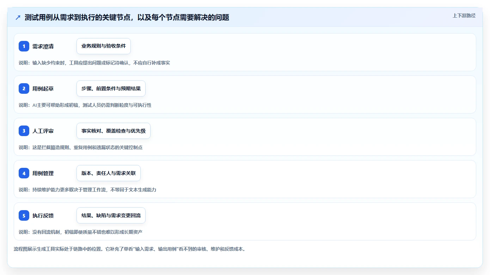
Task: Click the 用例起草 step title
Action: click(43, 88)
